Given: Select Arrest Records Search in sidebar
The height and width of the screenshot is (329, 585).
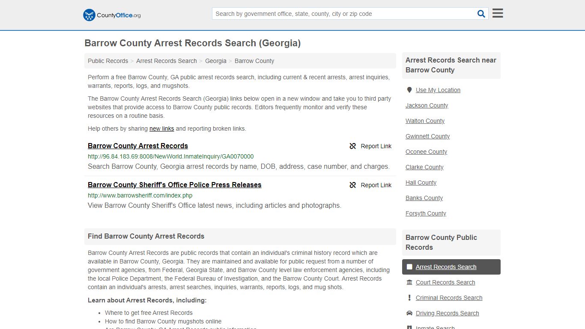Looking at the screenshot, I should coord(446,267).
